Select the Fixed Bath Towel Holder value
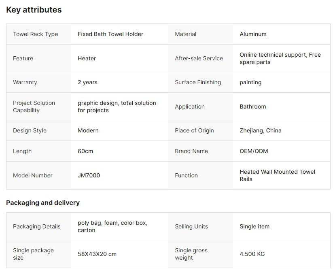The image size is (335, 275). [x=110, y=34]
